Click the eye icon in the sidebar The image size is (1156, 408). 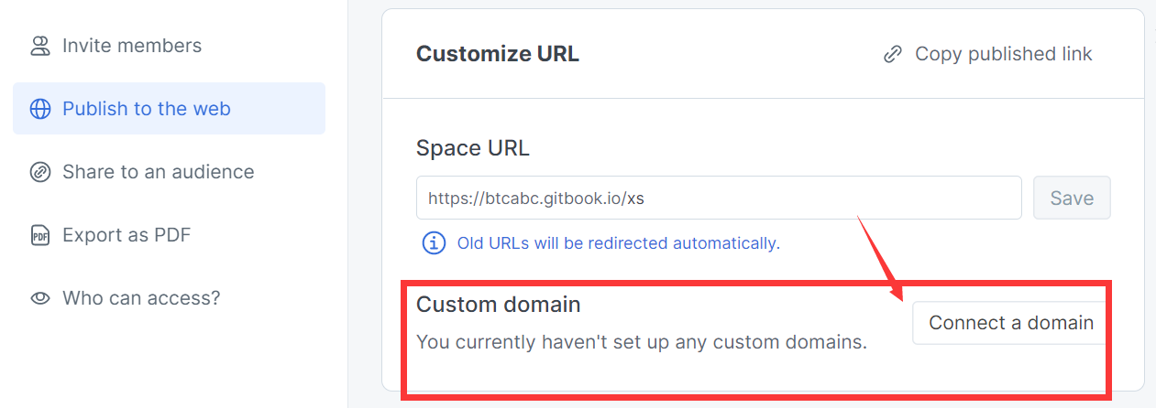(40, 298)
